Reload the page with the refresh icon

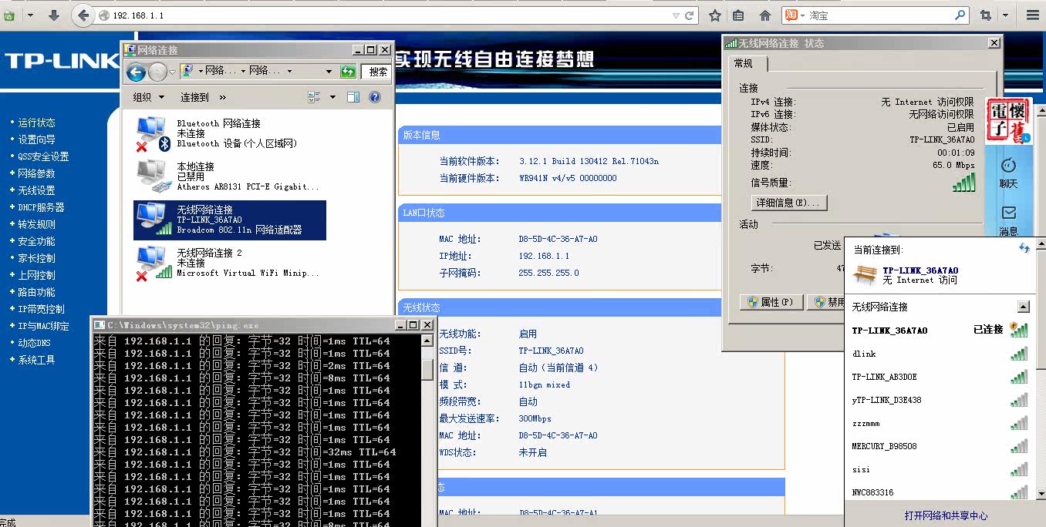(x=690, y=15)
